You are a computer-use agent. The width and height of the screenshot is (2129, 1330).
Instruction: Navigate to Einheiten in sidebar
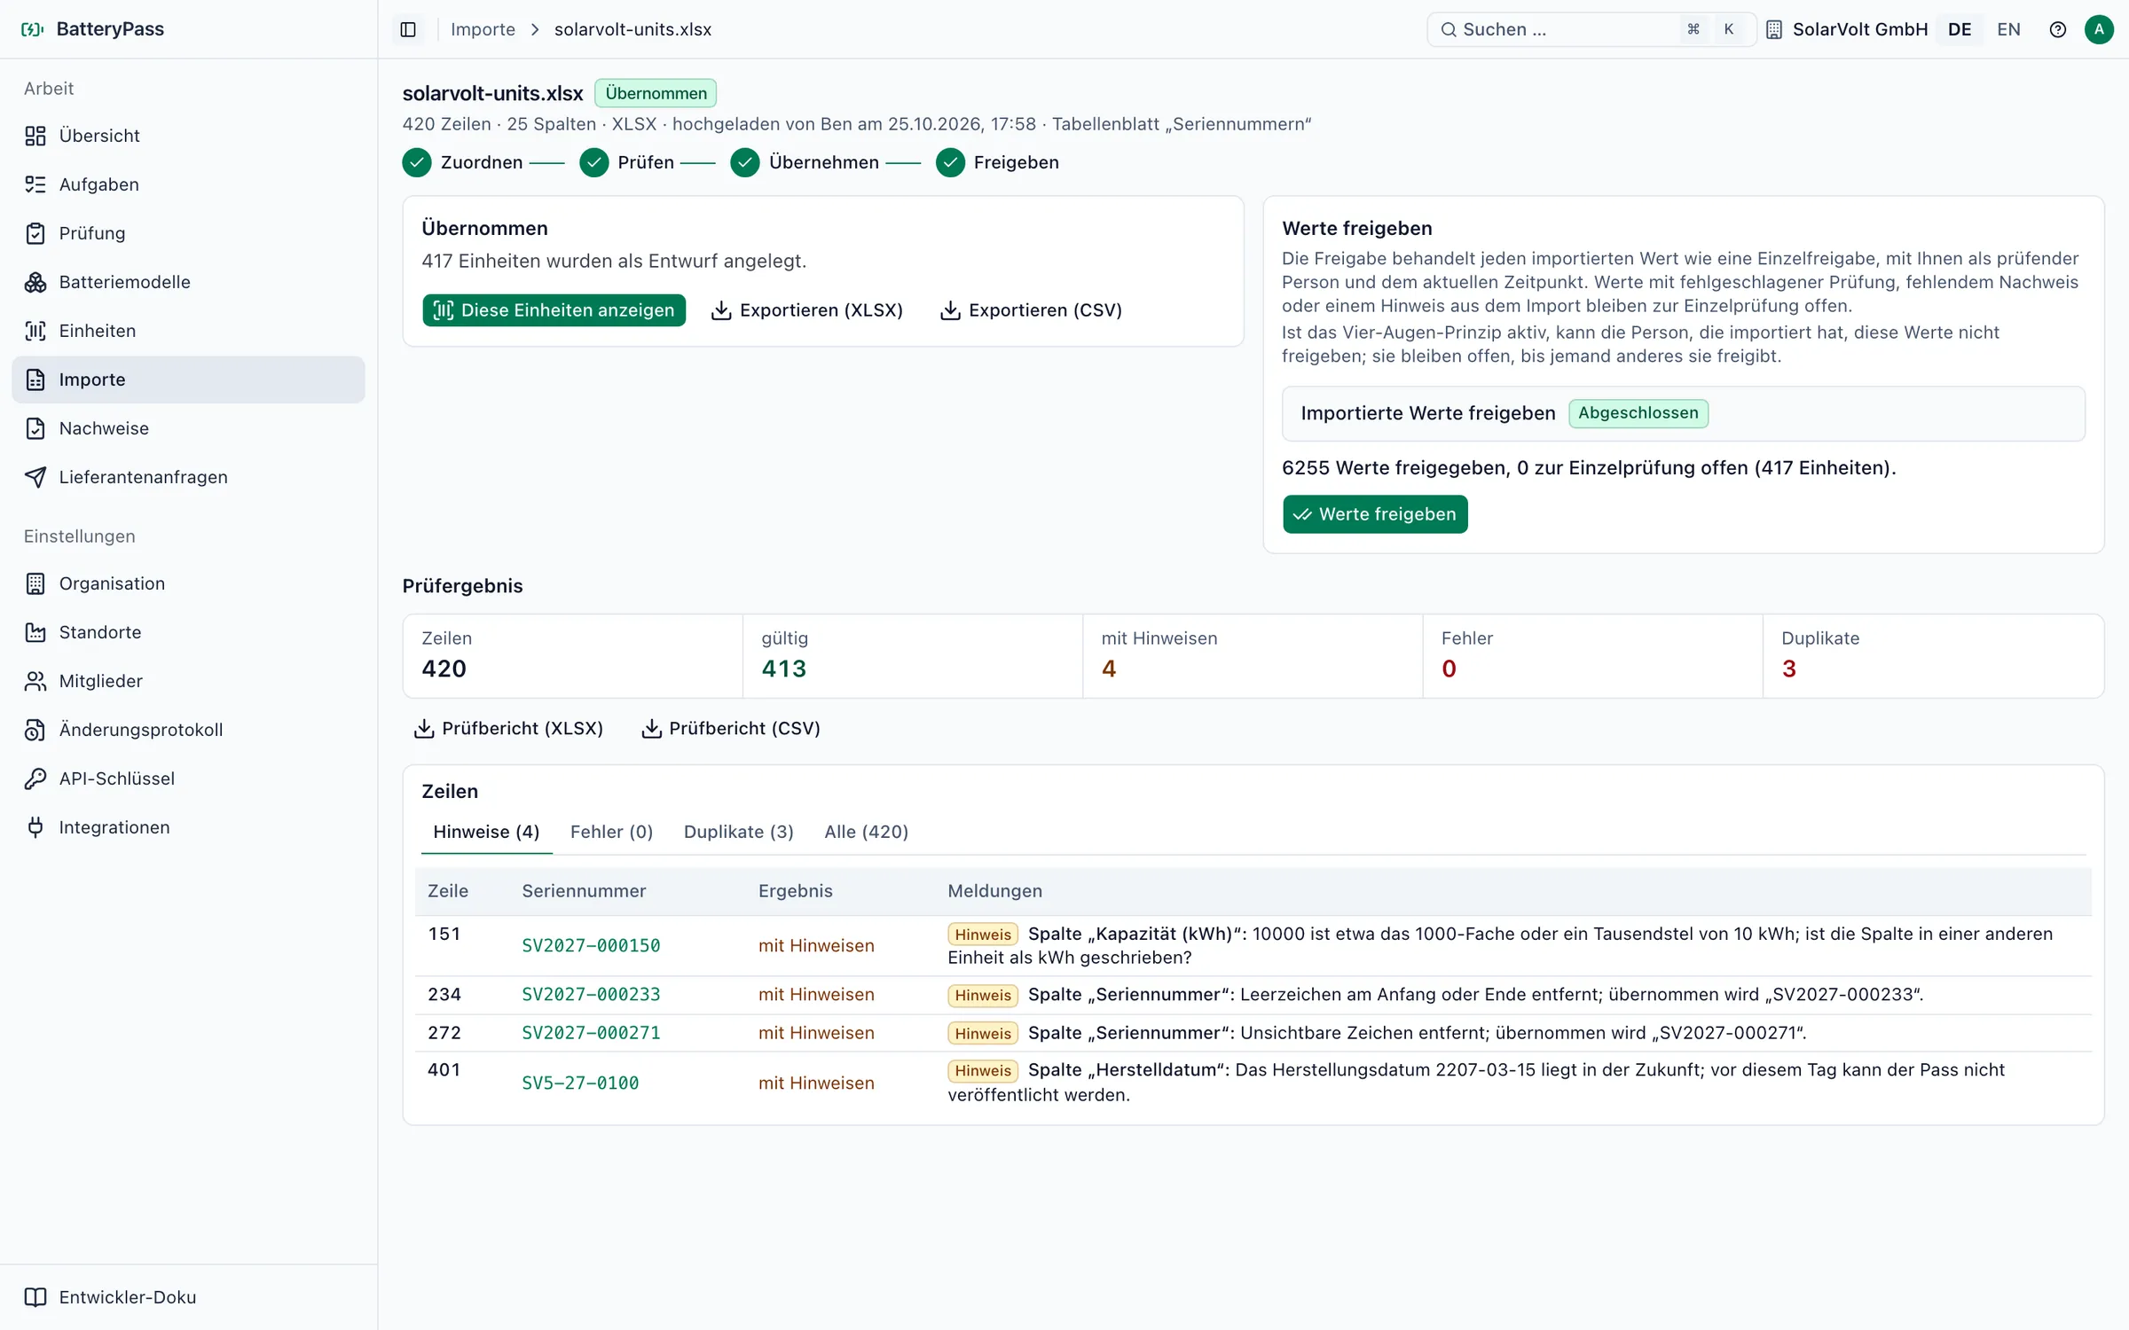(x=188, y=331)
